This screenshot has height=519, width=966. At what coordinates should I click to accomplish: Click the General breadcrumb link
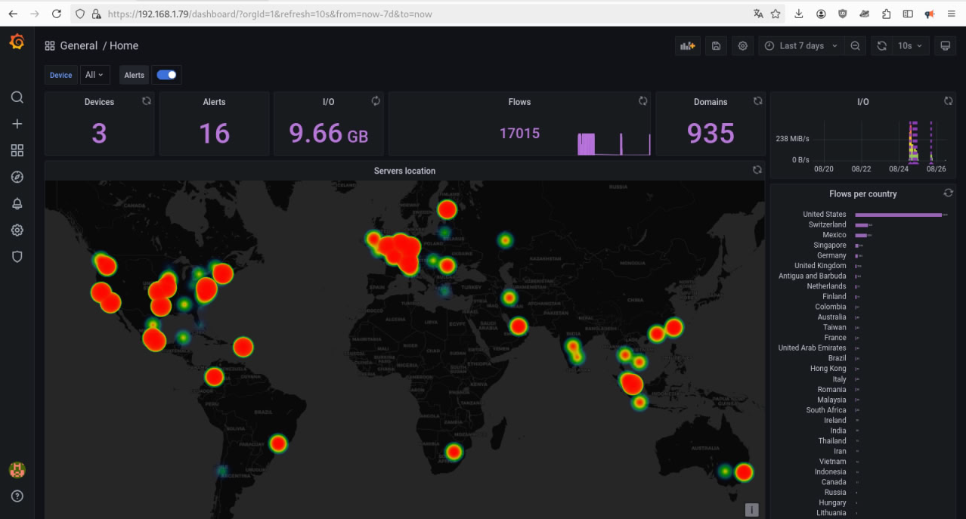(x=79, y=46)
